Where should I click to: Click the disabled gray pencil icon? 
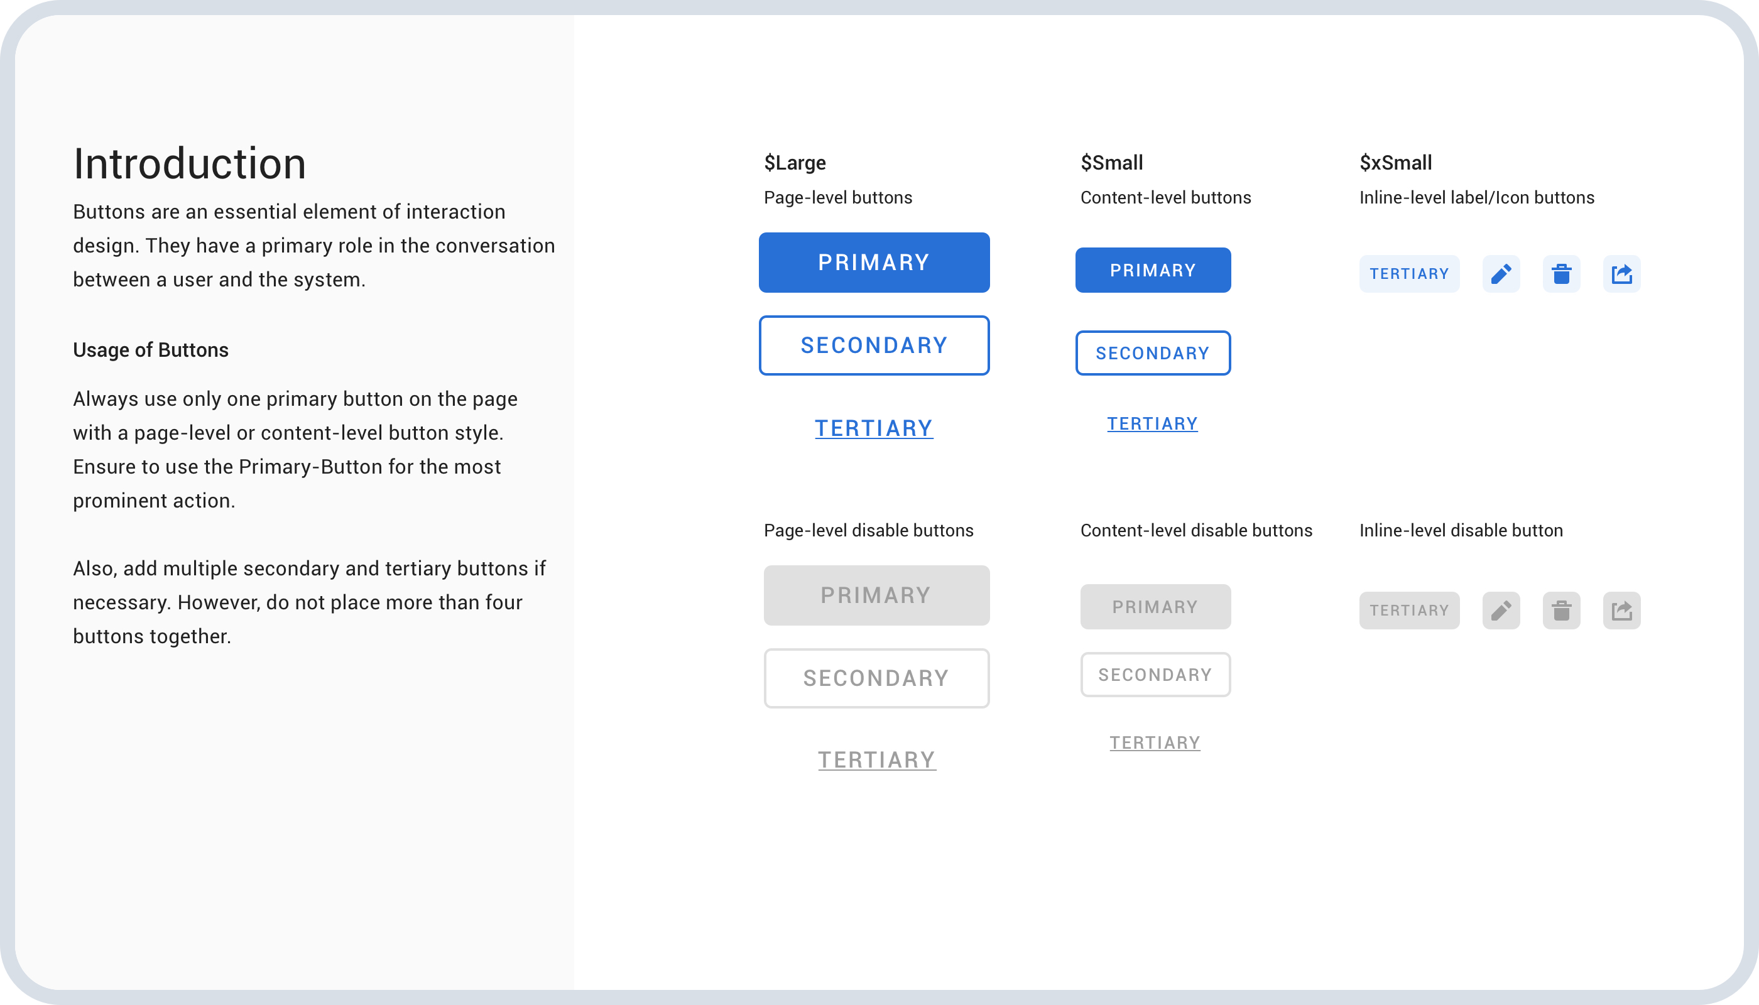click(1501, 610)
